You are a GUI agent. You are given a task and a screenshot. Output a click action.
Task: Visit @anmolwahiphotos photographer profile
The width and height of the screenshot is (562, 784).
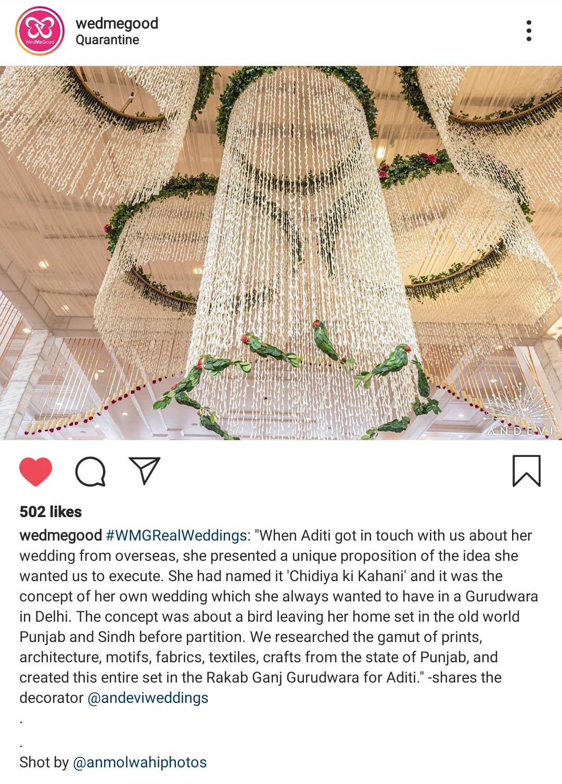point(140,762)
